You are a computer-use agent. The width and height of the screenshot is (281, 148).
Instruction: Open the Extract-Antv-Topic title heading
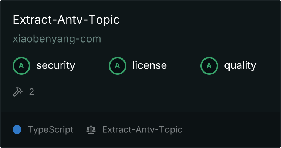66,20
